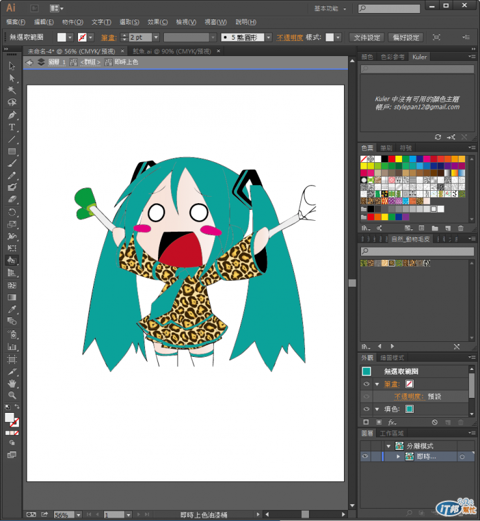Open the 視窗(W) menu

point(216,22)
